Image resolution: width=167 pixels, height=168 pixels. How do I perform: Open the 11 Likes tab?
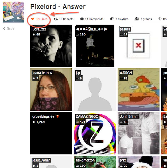pyautogui.click(x=39, y=19)
